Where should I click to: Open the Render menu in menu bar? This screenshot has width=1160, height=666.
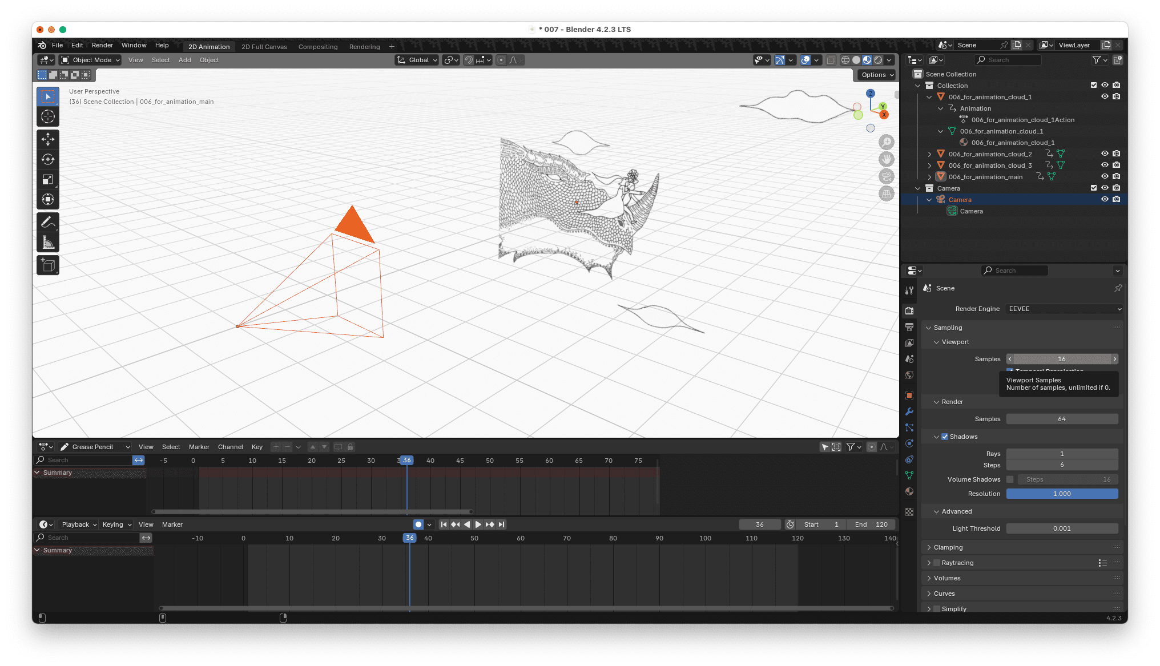click(x=102, y=45)
